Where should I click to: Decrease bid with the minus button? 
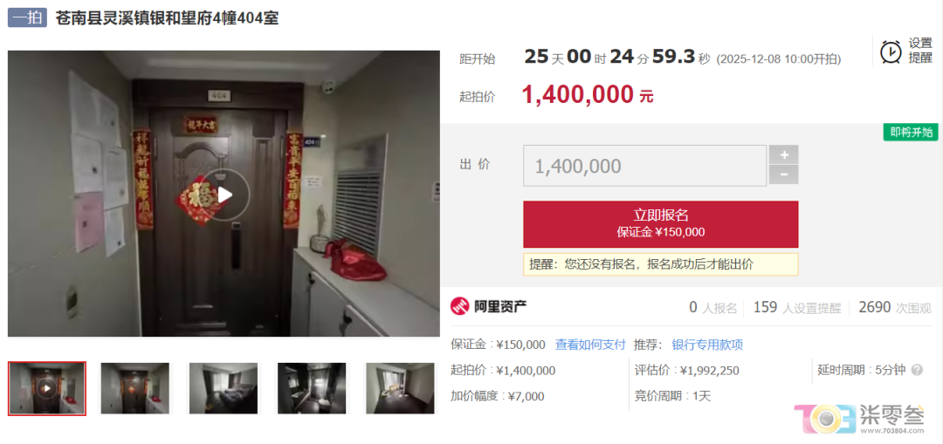(x=783, y=174)
